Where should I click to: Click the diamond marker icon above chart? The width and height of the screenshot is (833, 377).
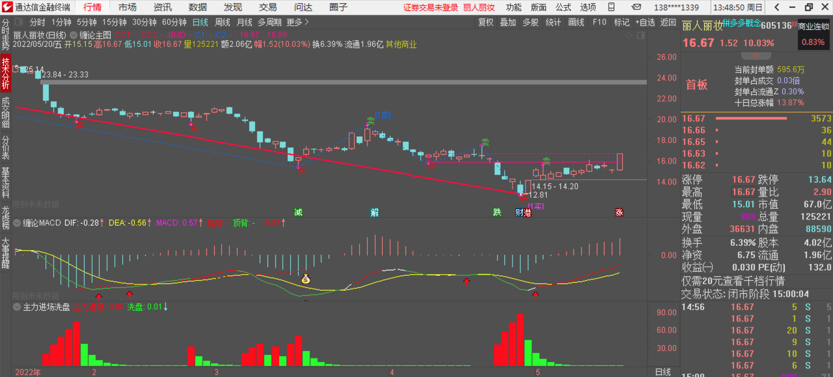point(629,35)
